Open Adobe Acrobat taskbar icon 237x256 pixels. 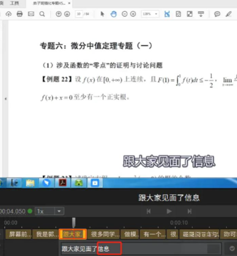point(63,183)
